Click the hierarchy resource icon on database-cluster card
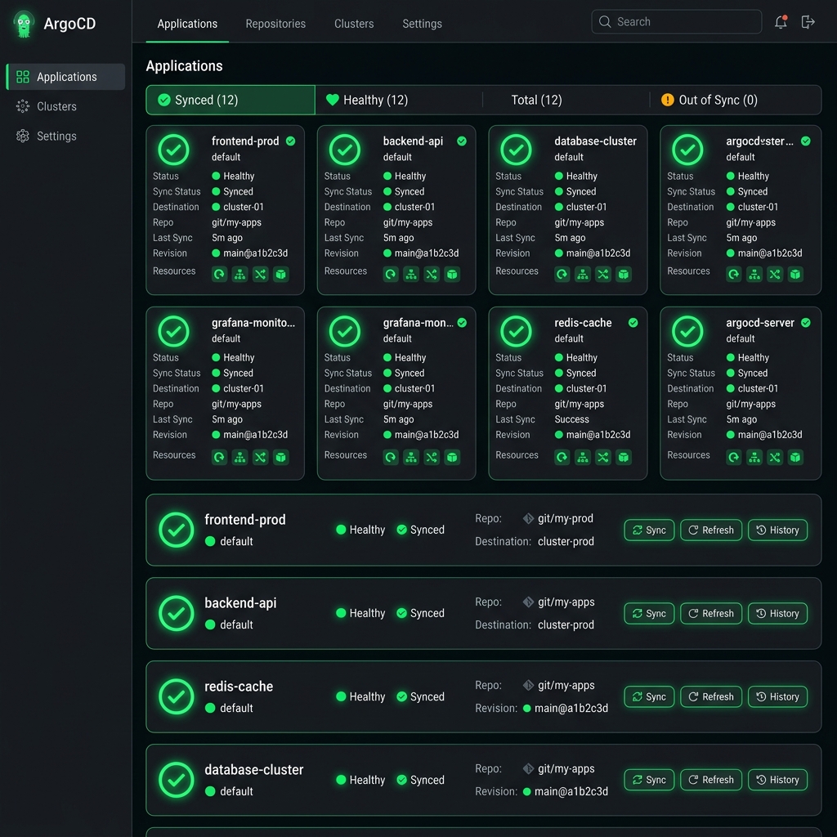 point(582,275)
